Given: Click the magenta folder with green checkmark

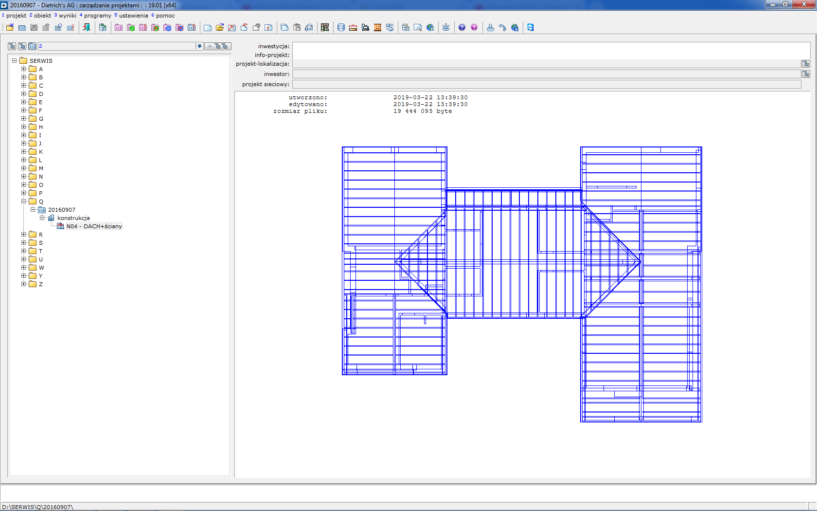Looking at the screenshot, I should 131,27.
